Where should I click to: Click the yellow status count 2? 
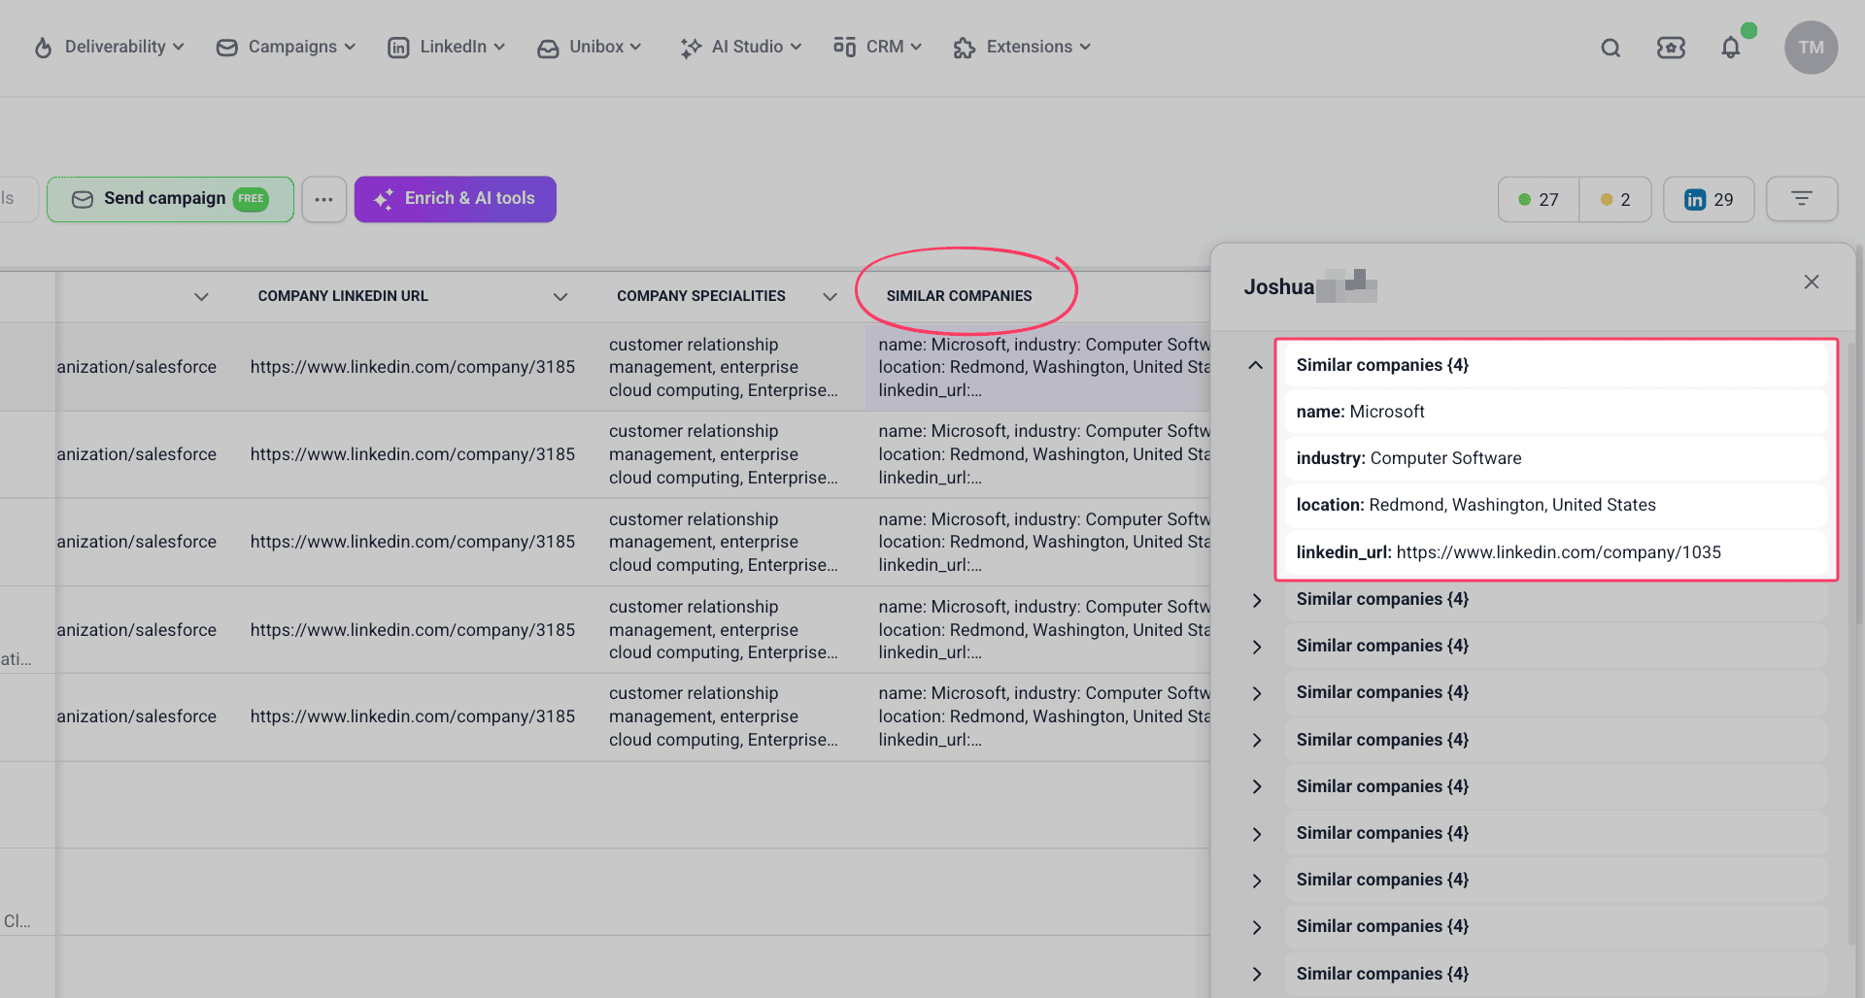coord(1615,199)
